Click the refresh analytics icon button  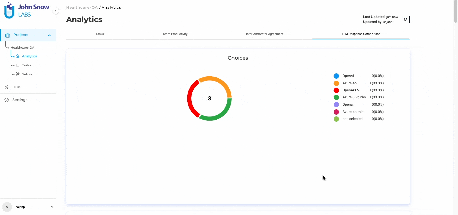(405, 20)
